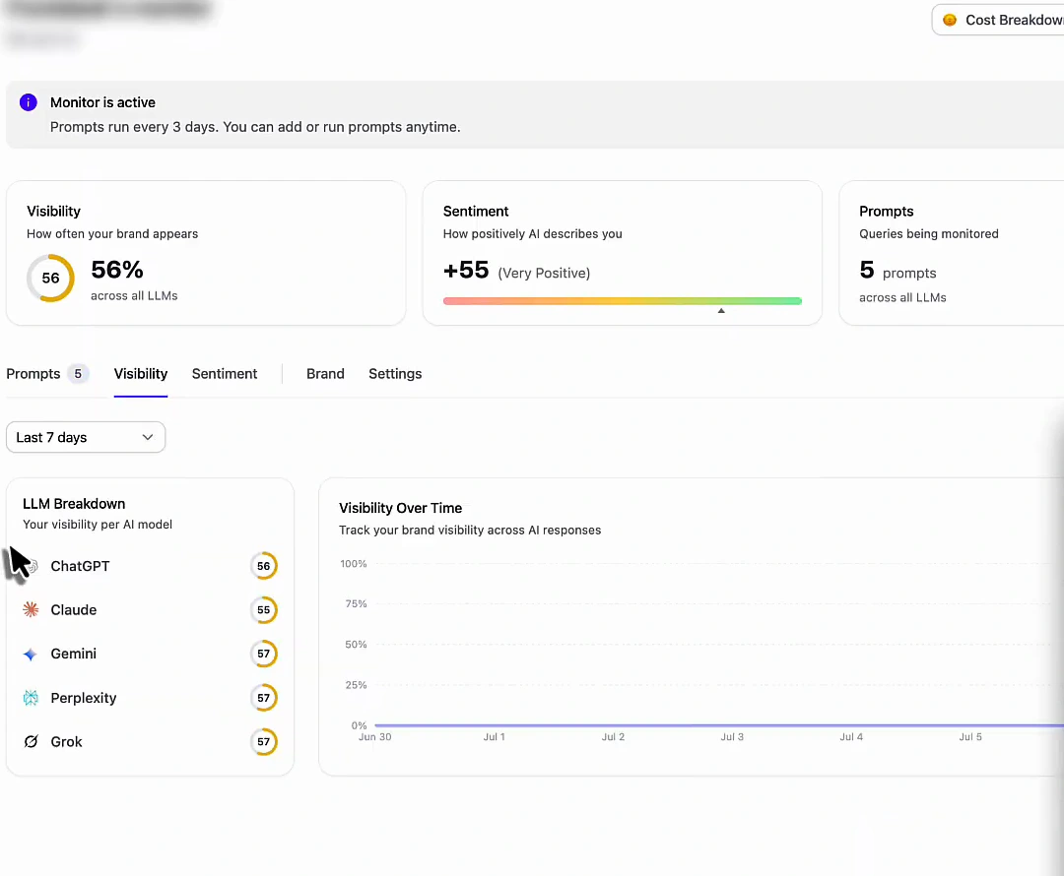1064x876 pixels.
Task: Click the Gemini score ring showing 57
Action: pos(263,654)
